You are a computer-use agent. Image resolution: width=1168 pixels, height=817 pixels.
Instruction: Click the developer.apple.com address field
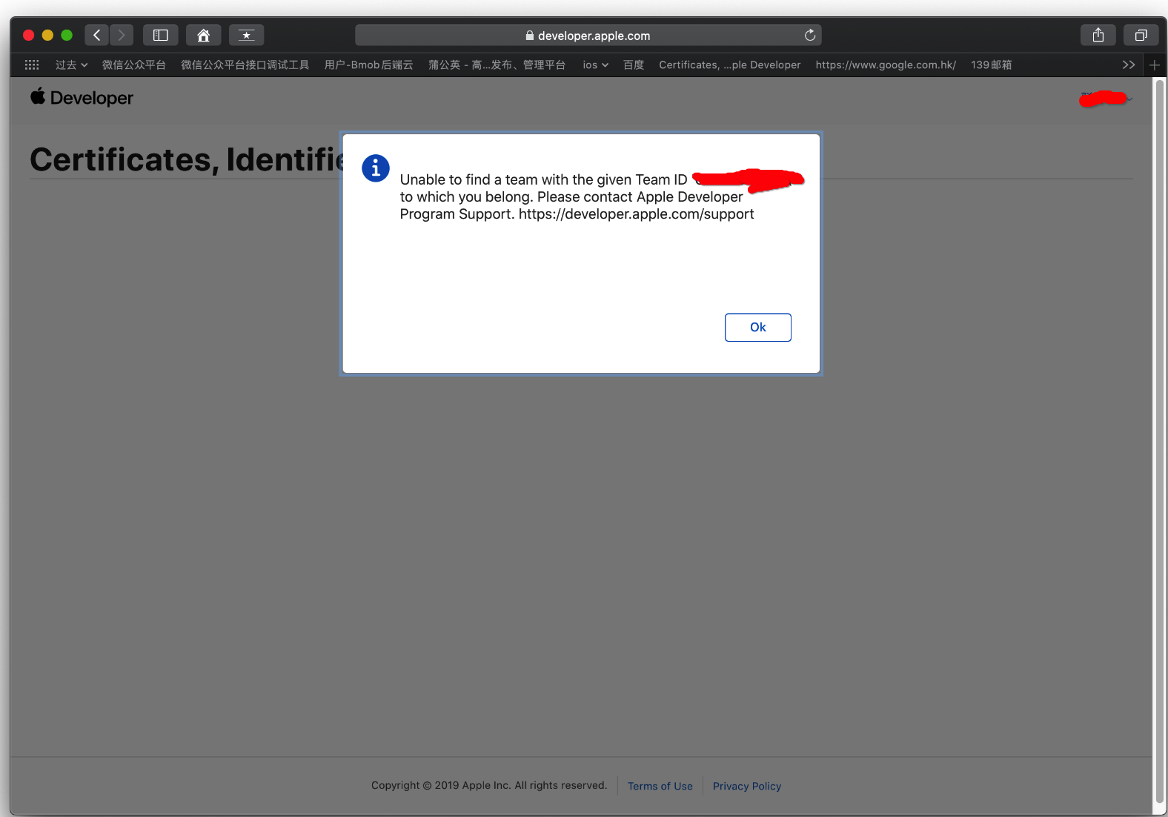(x=588, y=35)
